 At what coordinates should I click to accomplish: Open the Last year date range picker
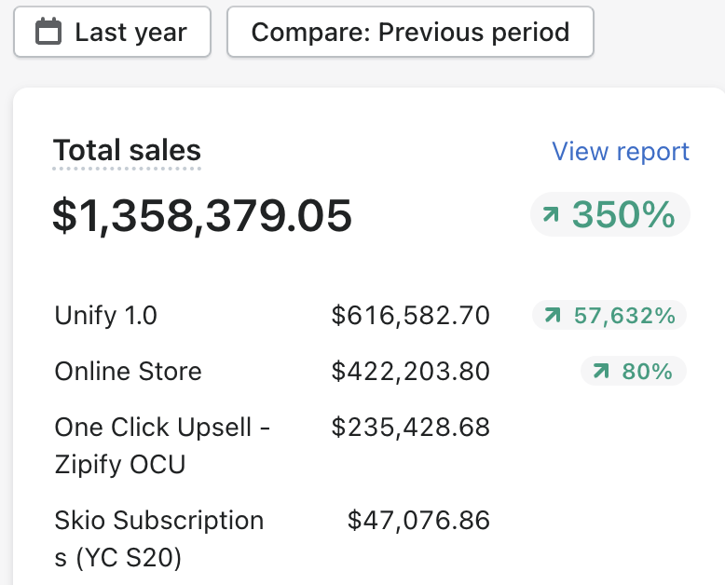tap(113, 32)
